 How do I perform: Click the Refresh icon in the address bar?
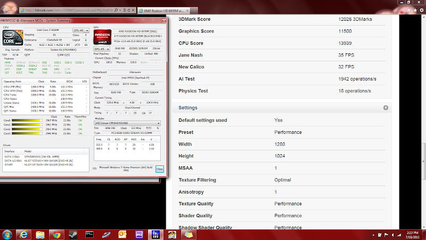pyautogui.click(x=129, y=10)
